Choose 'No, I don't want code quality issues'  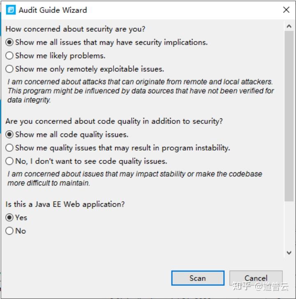9,161
